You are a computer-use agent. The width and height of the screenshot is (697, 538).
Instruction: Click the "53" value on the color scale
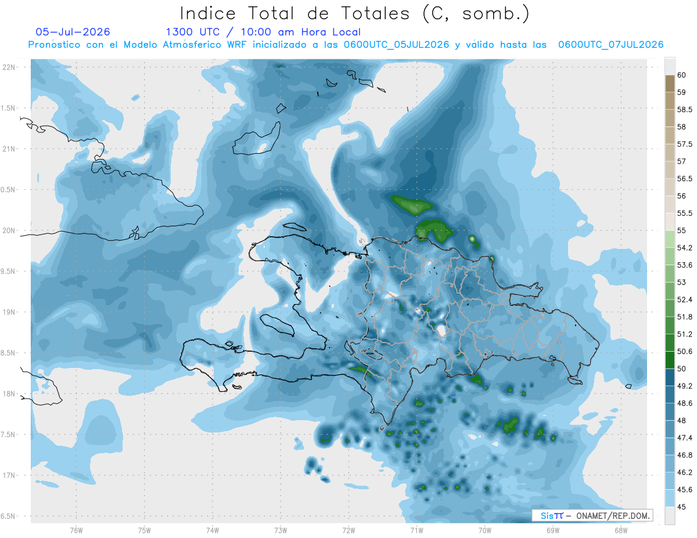[682, 283]
